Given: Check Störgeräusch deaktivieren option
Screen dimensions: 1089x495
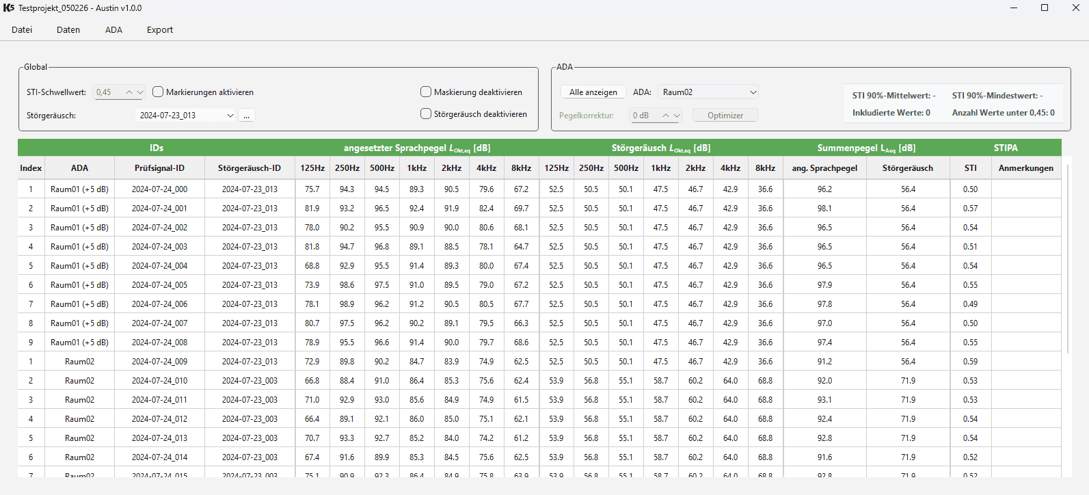Looking at the screenshot, I should point(426,113).
